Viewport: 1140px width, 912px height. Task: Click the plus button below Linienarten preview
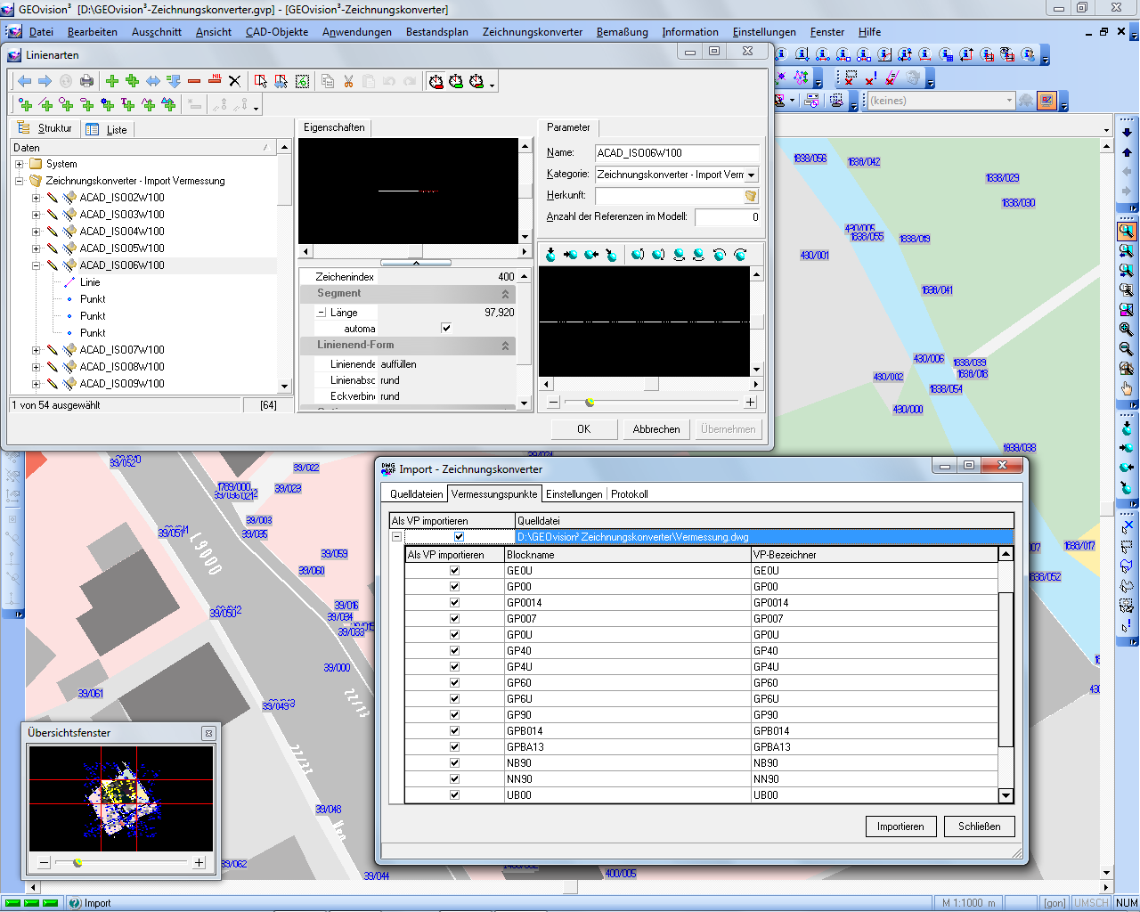pos(750,403)
